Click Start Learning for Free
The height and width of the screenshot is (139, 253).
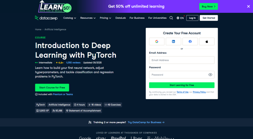(182, 85)
